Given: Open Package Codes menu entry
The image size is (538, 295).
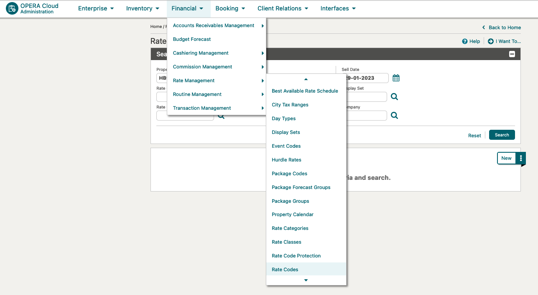Looking at the screenshot, I should pyautogui.click(x=289, y=174).
